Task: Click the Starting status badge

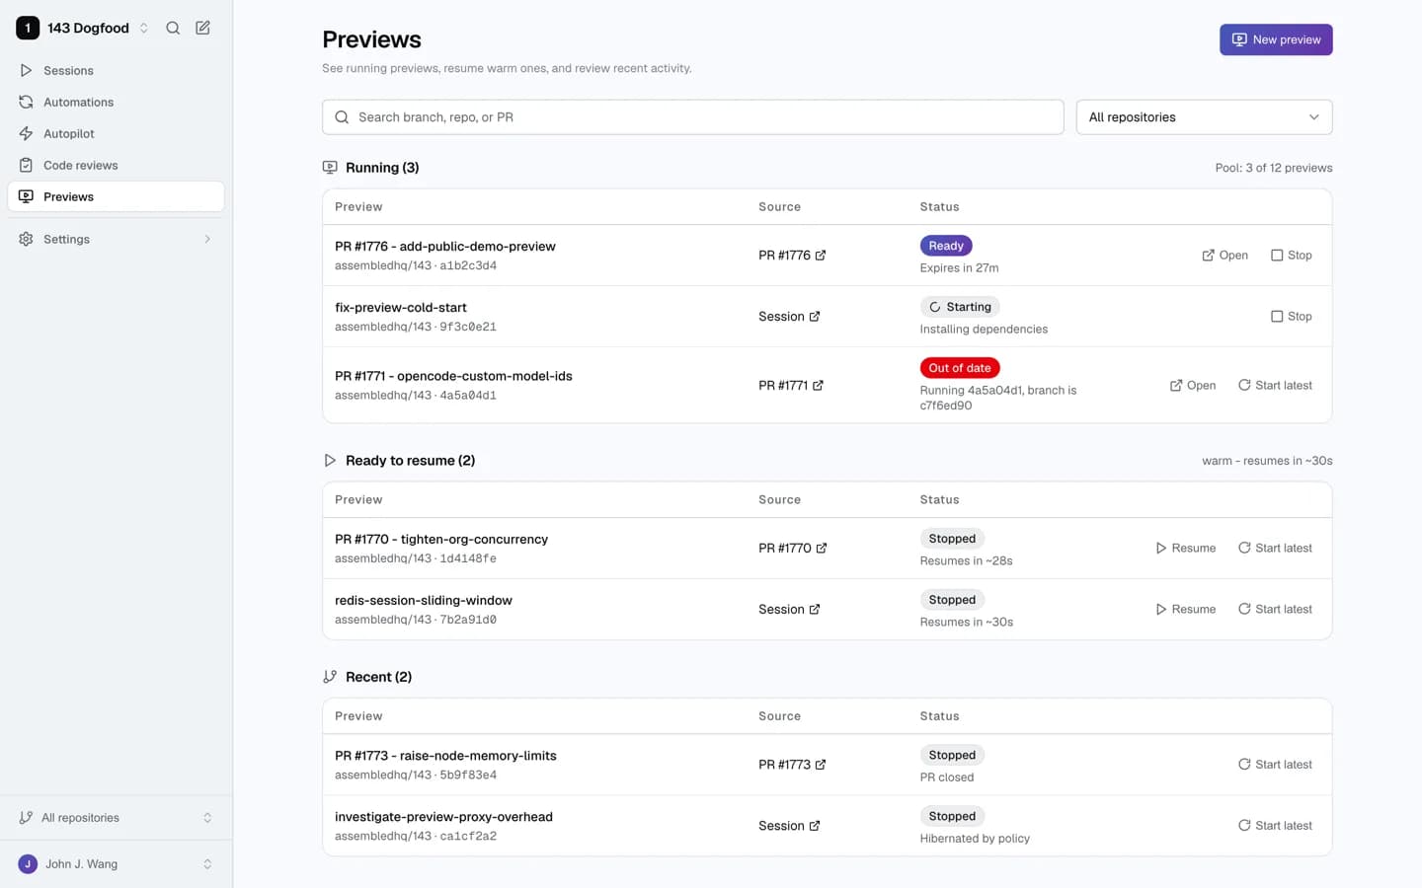Action: pos(960,307)
